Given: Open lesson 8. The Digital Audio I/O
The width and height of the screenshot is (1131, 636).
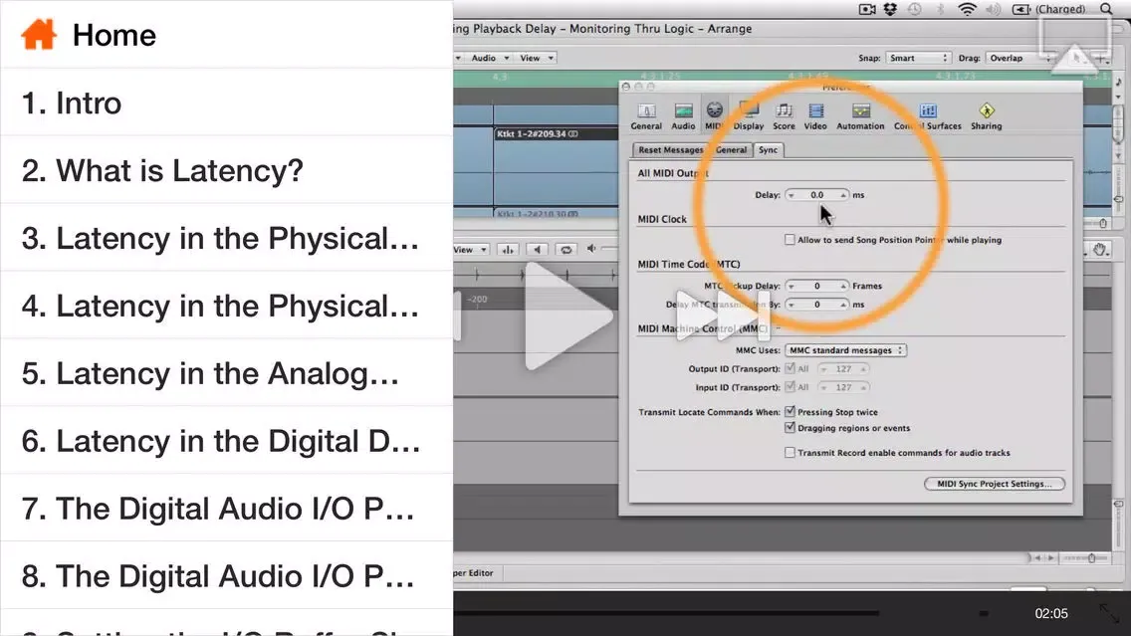Looking at the screenshot, I should click(226, 576).
